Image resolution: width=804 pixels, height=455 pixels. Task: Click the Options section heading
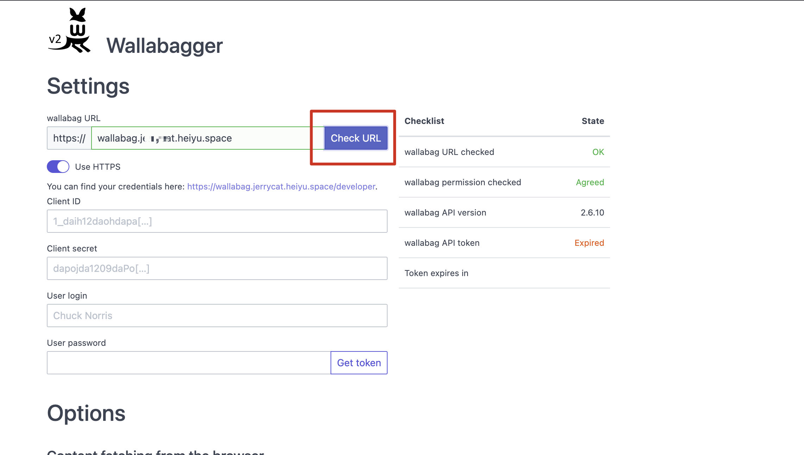click(x=86, y=413)
